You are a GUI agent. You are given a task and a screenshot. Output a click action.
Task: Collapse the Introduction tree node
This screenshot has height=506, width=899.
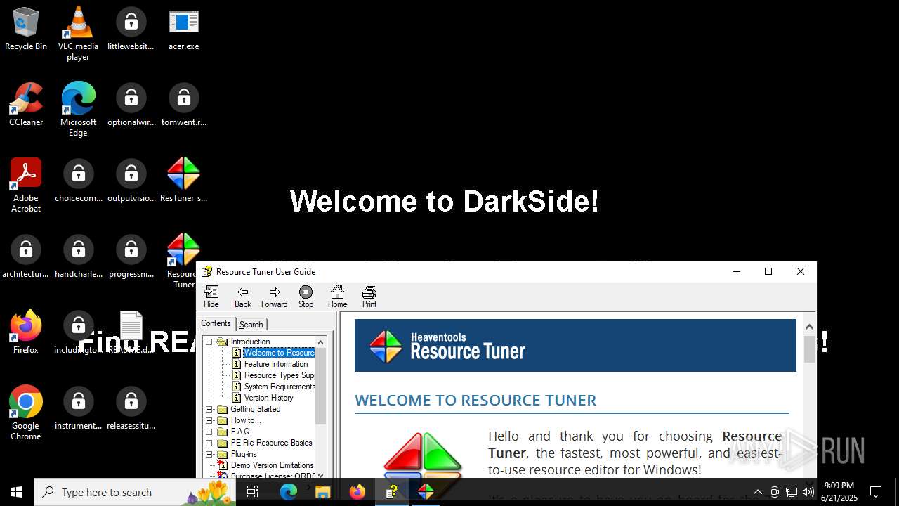(x=209, y=342)
